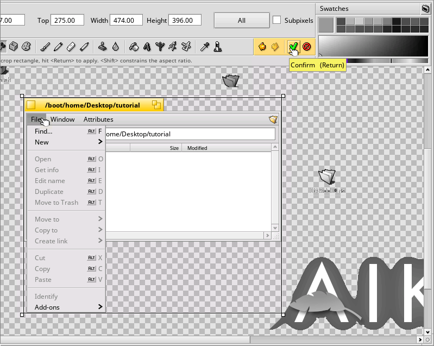Screen dimensions: 434x346
Task: Select the clone stamp tool
Action: 103,47
